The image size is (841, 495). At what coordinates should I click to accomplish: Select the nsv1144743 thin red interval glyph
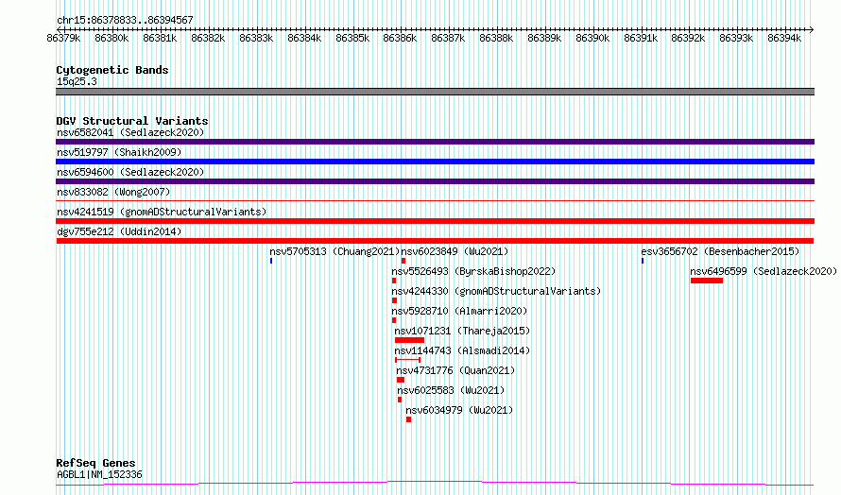tap(407, 360)
